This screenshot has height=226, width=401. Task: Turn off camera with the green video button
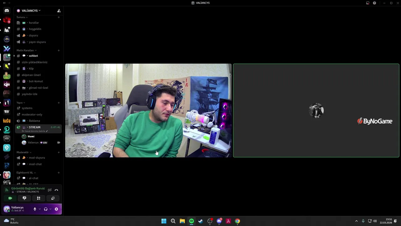(10, 198)
